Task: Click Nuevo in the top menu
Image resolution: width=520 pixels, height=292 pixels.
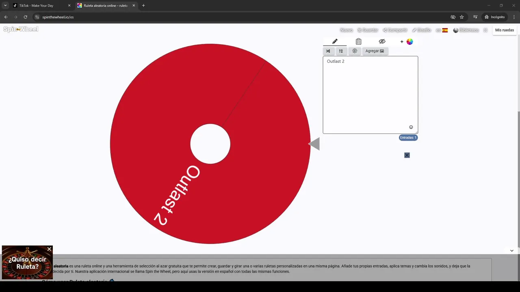Action: pos(346,30)
